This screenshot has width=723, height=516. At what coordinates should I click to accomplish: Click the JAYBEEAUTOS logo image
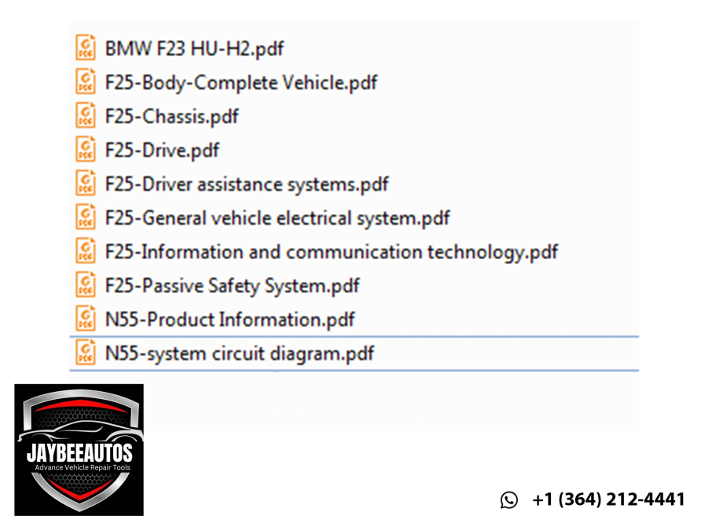pos(79,450)
